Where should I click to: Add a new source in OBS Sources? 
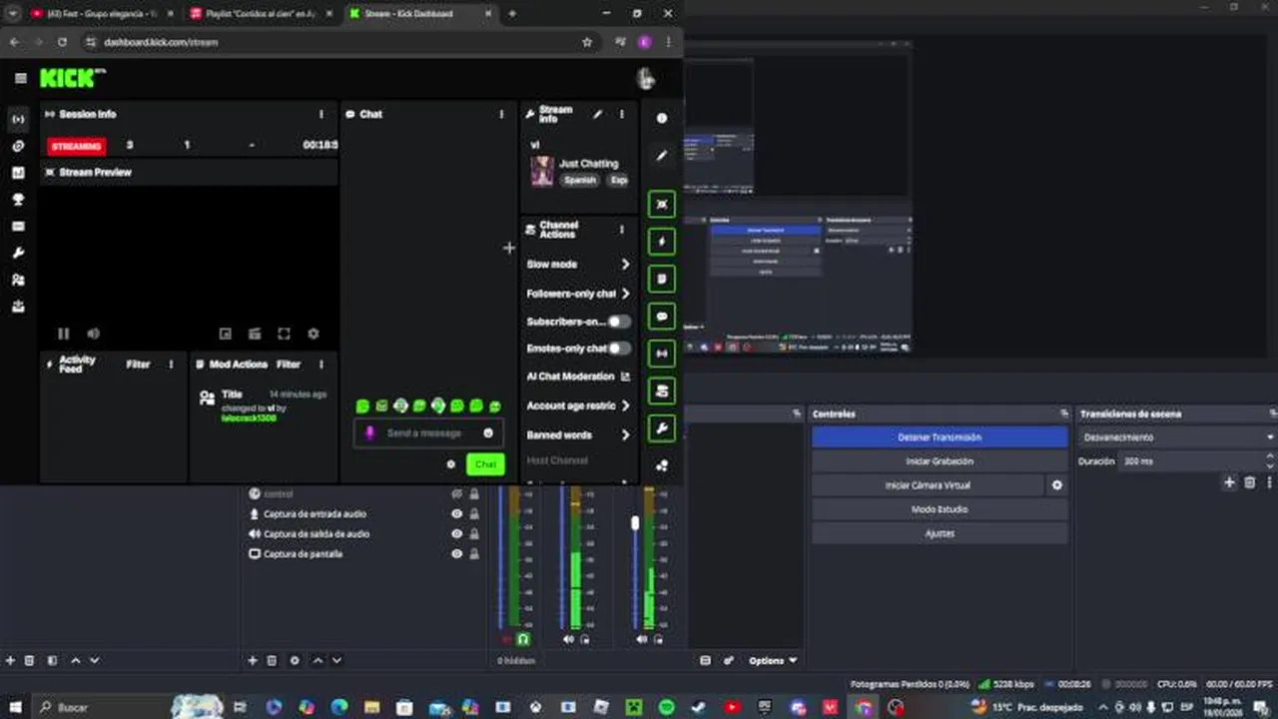point(253,660)
